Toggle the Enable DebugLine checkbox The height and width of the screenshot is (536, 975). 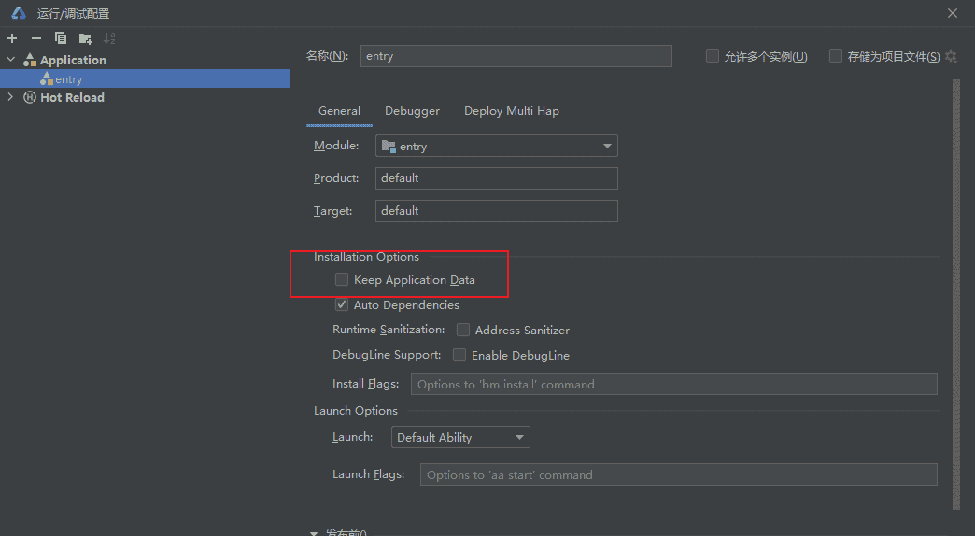pyautogui.click(x=459, y=355)
